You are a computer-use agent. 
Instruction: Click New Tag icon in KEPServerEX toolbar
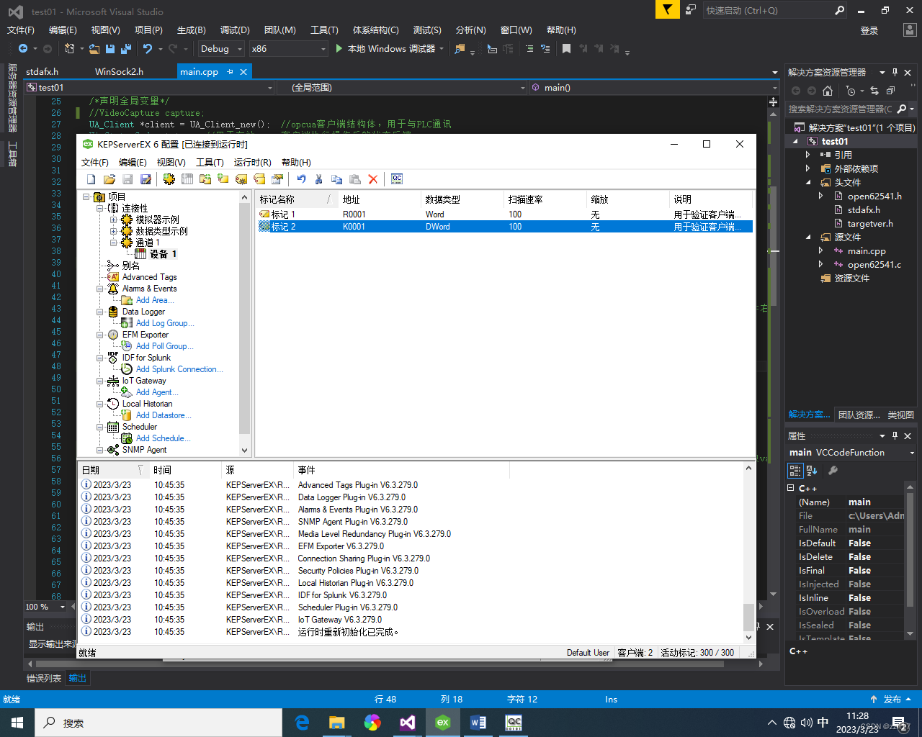point(223,179)
